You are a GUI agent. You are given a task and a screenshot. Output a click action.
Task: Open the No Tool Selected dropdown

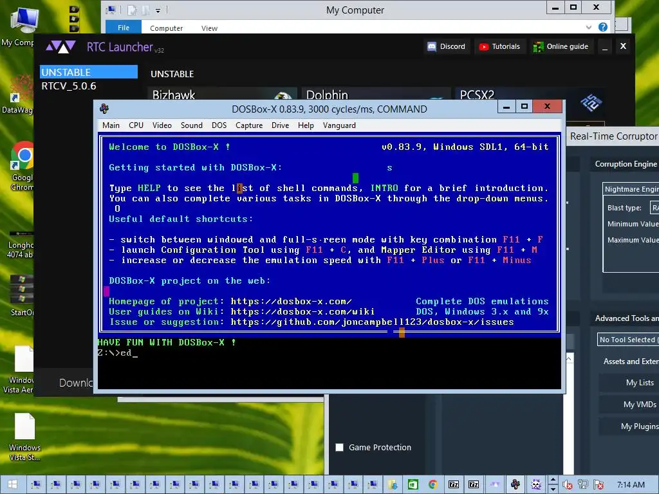tap(628, 340)
